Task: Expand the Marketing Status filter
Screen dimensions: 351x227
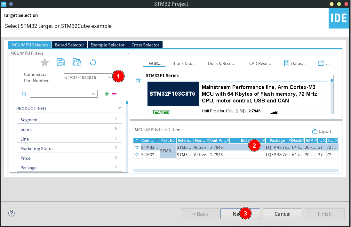Action: [116, 148]
